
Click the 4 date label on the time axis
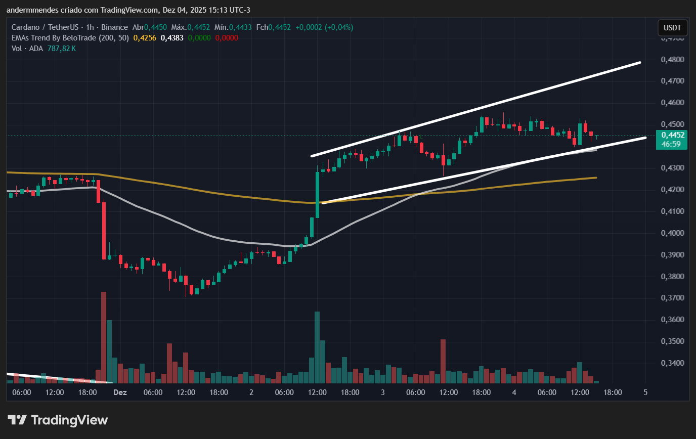point(514,392)
